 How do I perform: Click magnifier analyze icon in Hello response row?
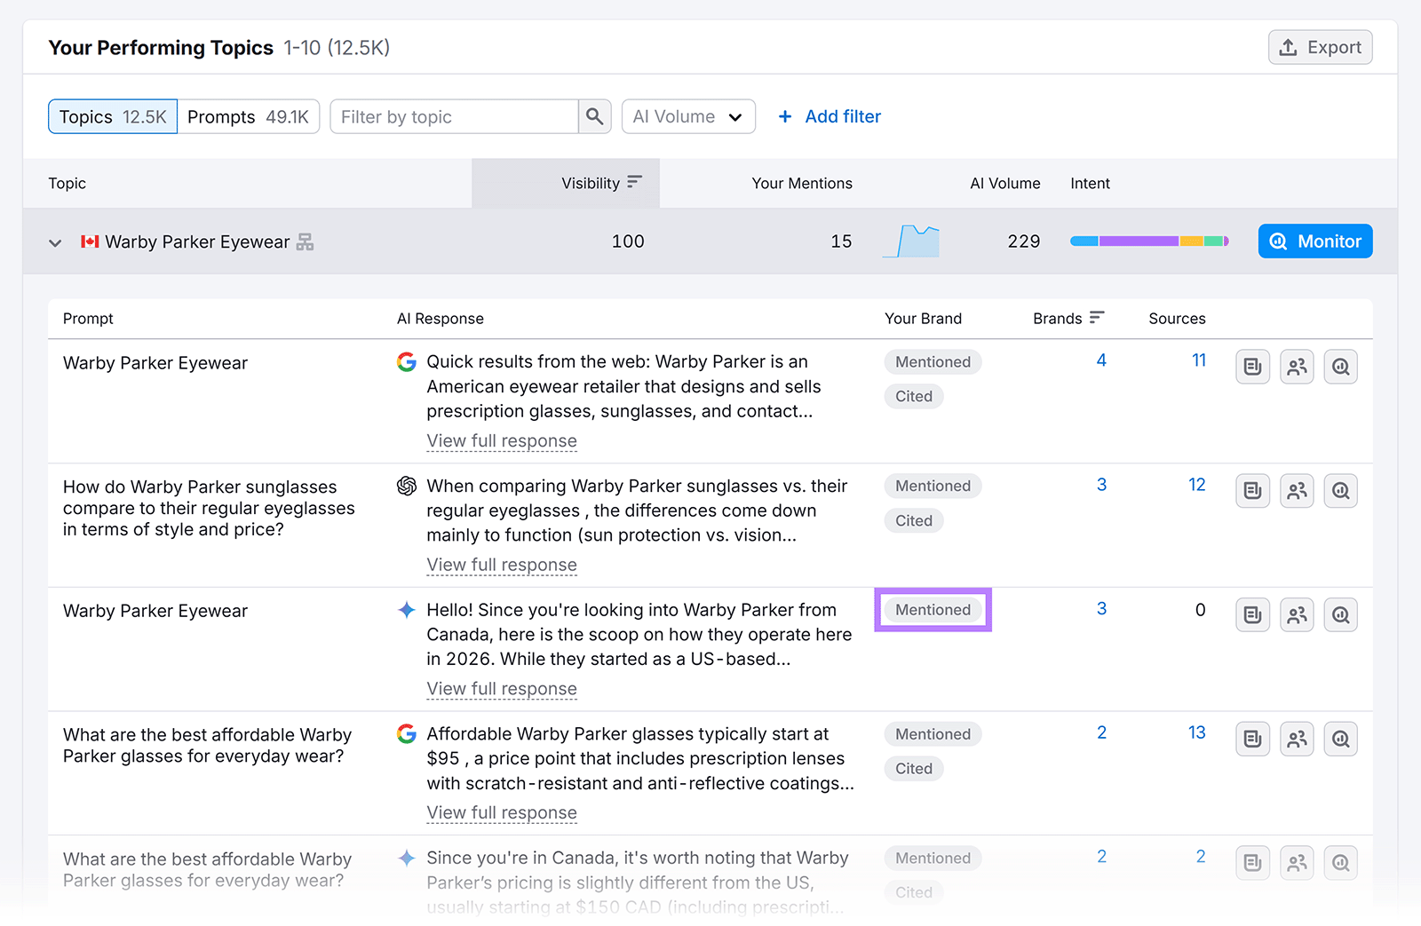click(1341, 614)
